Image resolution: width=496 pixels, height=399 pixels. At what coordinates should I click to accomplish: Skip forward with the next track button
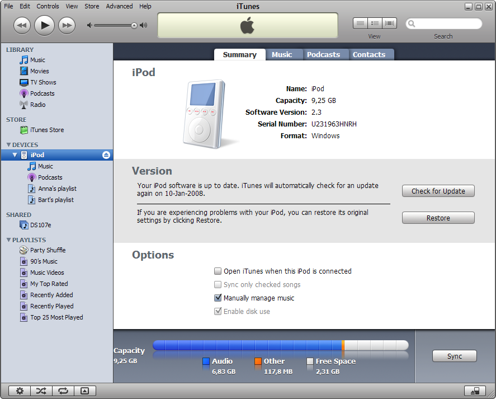[67, 25]
